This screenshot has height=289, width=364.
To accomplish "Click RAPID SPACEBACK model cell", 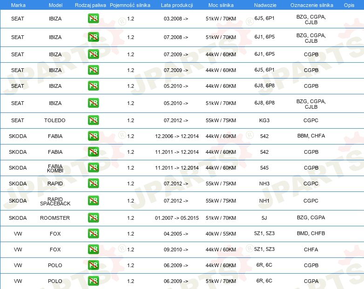I will pyautogui.click(x=55, y=201).
